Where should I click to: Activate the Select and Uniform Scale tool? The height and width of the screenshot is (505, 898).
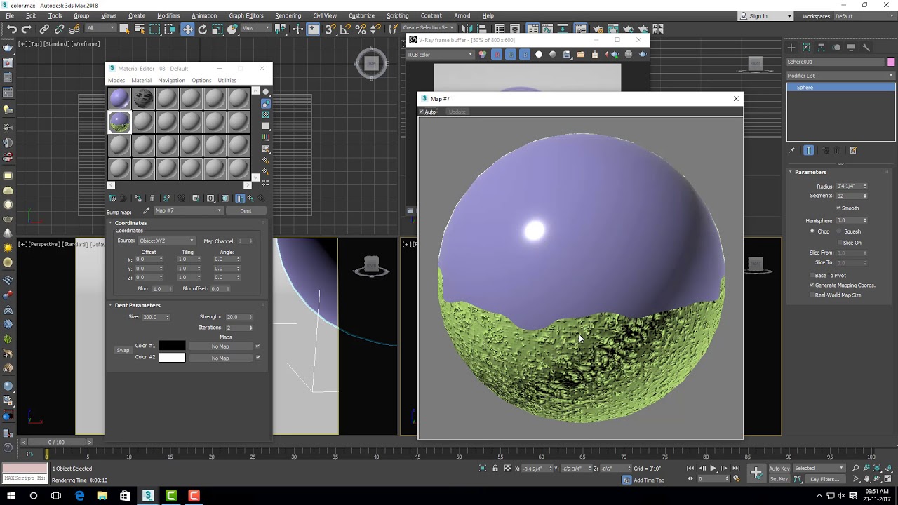(x=217, y=29)
